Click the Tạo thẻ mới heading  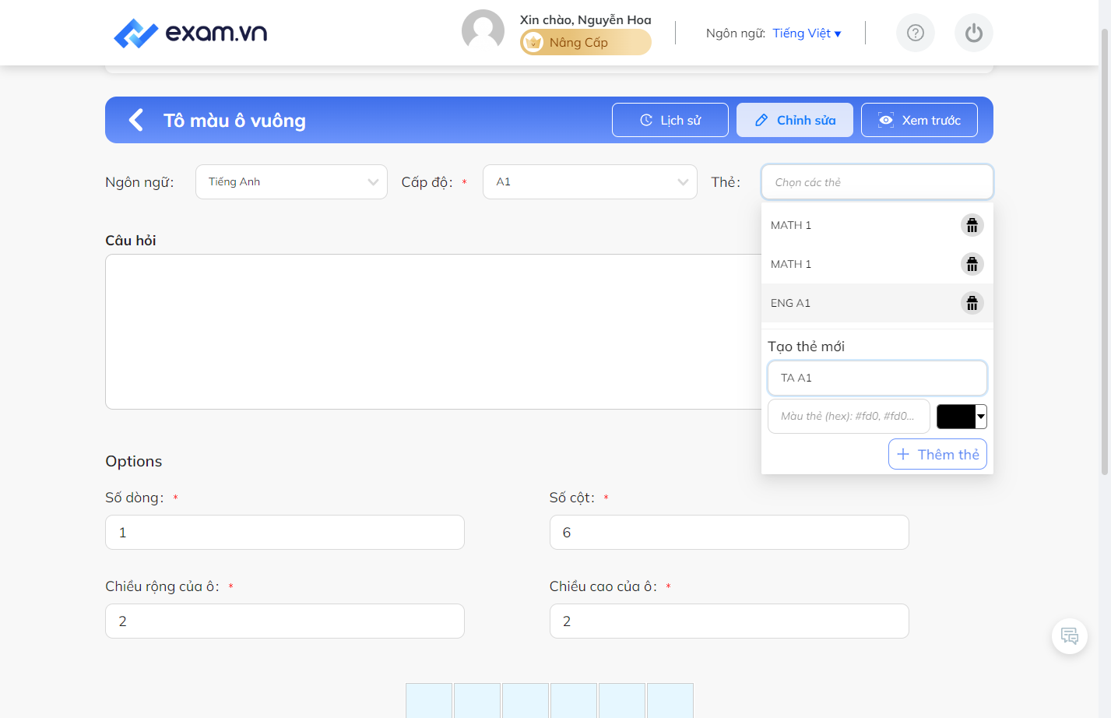pyautogui.click(x=806, y=347)
